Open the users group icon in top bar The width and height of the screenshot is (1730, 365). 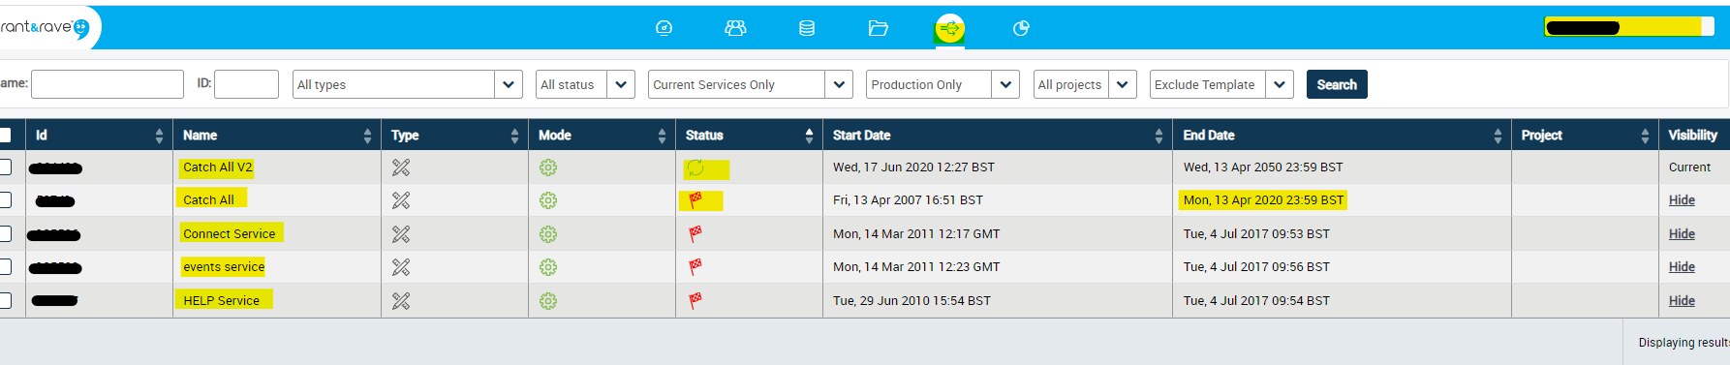[x=735, y=28]
